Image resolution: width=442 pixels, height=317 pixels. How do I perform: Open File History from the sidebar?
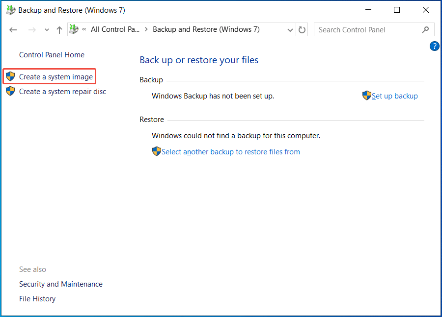(x=37, y=298)
